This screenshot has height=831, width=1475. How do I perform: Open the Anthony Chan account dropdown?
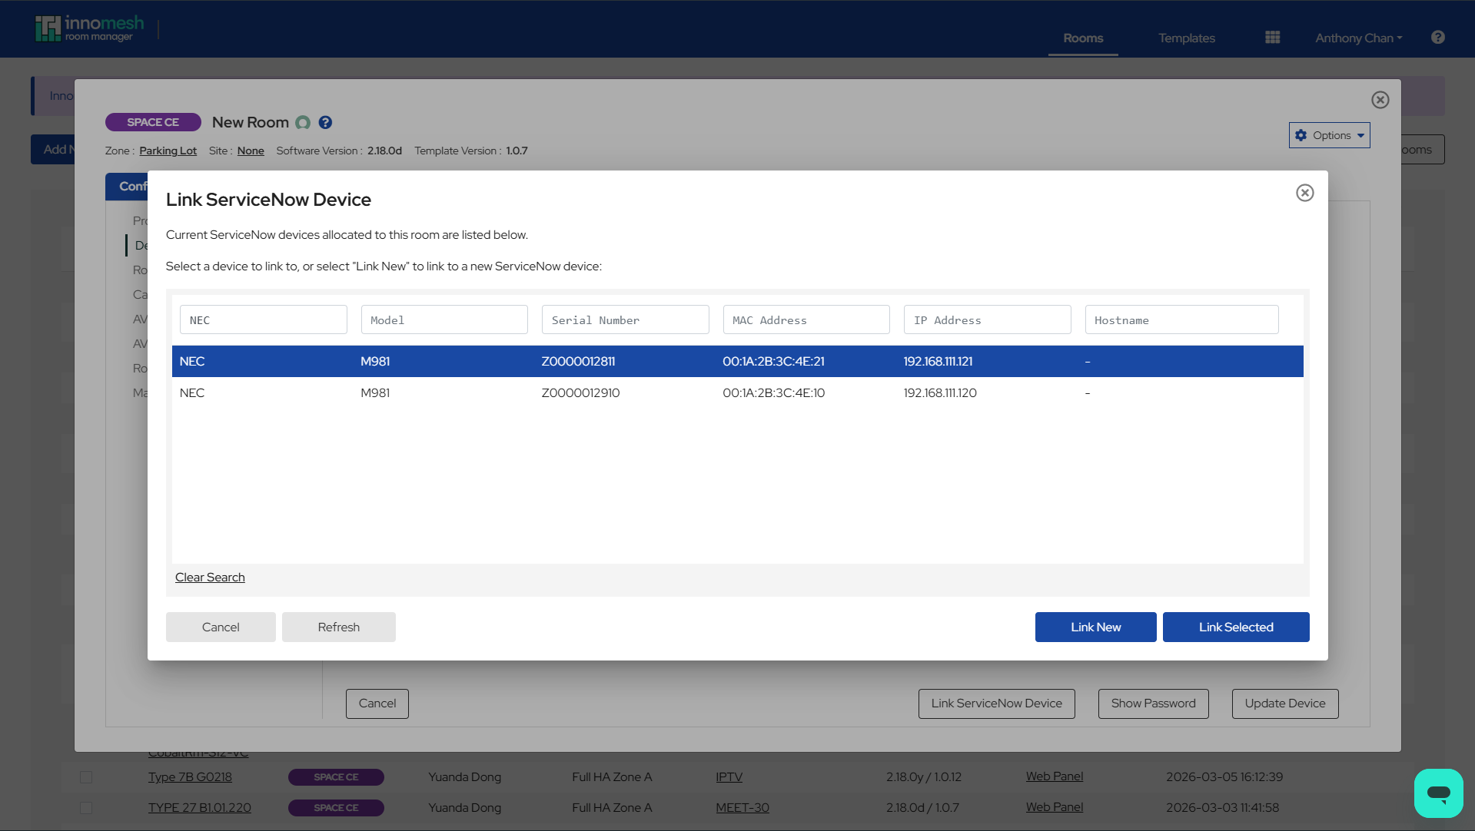pos(1357,37)
